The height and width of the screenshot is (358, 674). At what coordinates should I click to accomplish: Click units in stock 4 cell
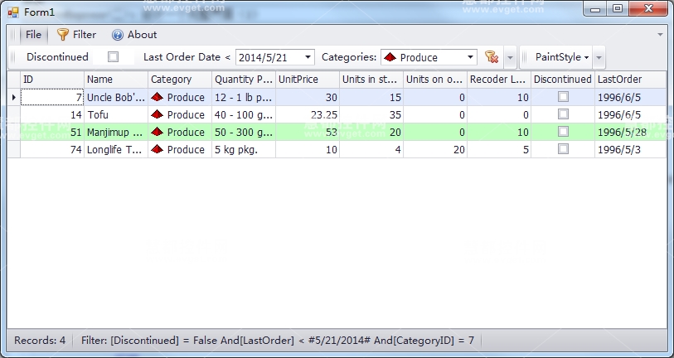(x=371, y=149)
